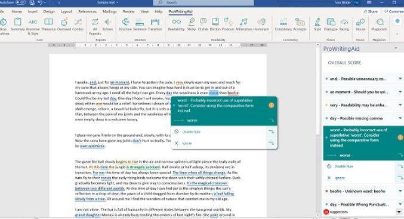Run the Acronym check
404x219 pixels.
[300, 24]
